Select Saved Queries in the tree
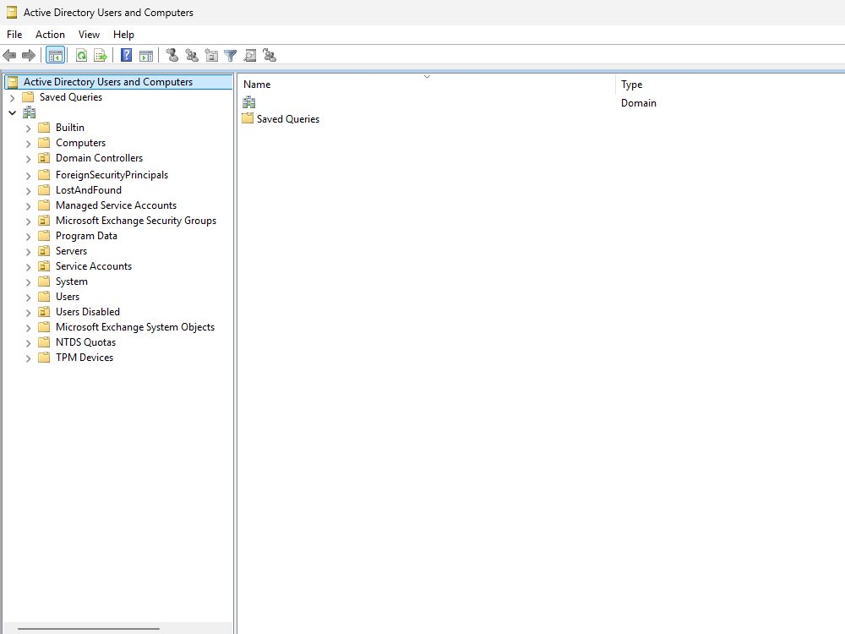Image resolution: width=845 pixels, height=634 pixels. 71,97
